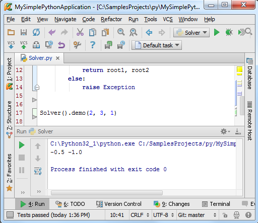
Task: Toggle the read-only lock in the status bar
Action: [x=225, y=215]
